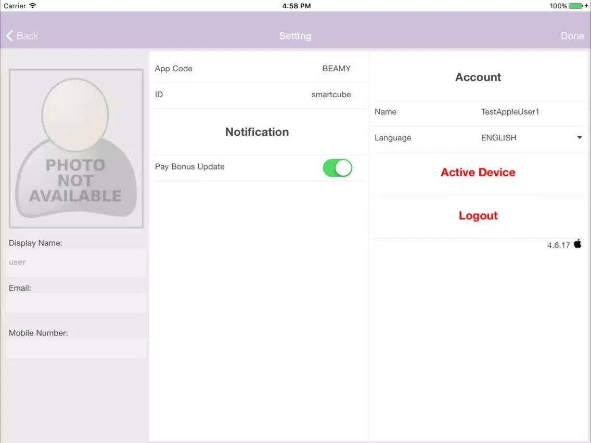Viewport: 591px width, 443px height.
Task: Tap the Apple logo beside version number
Action: click(x=577, y=244)
